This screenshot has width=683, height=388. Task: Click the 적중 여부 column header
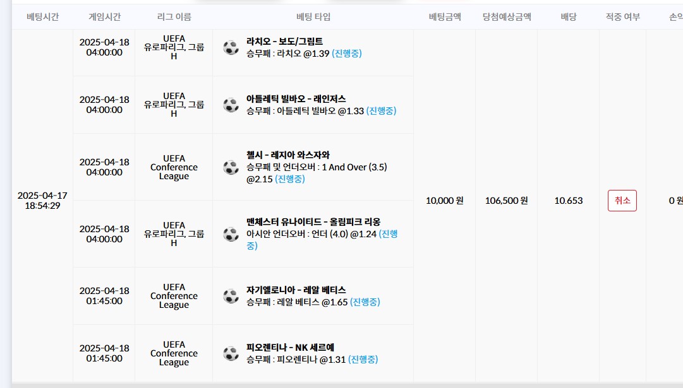click(x=623, y=17)
